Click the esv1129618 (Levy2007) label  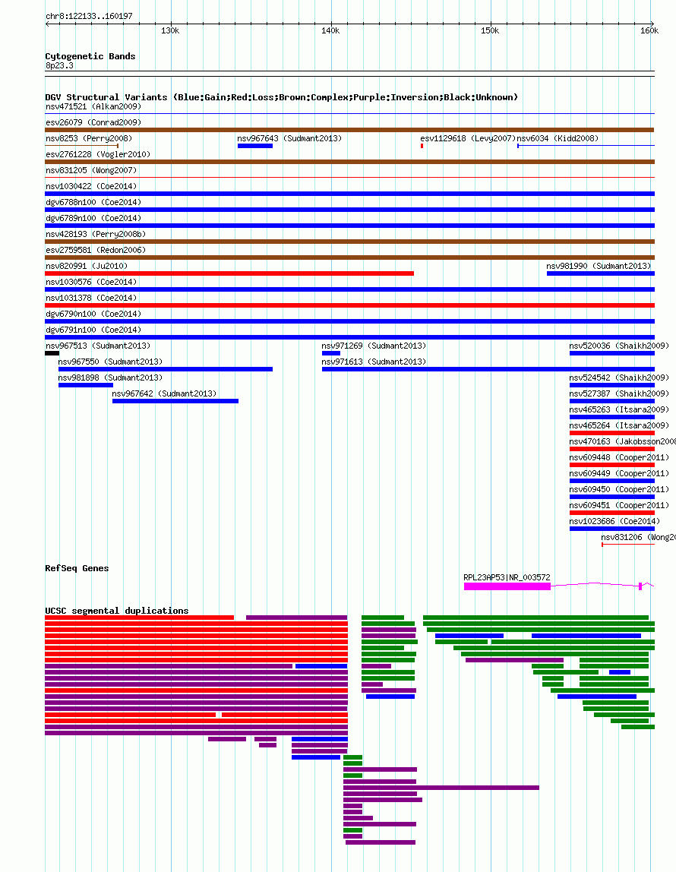pyautogui.click(x=468, y=138)
